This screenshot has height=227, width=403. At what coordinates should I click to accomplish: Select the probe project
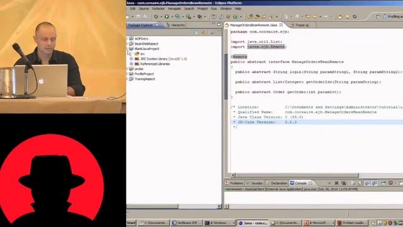(139, 69)
